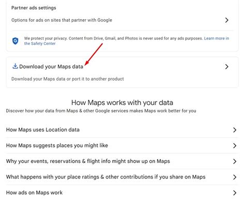Click the Partner ads settings heading
Image resolution: width=245 pixels, height=207 pixels.
[x=34, y=8]
